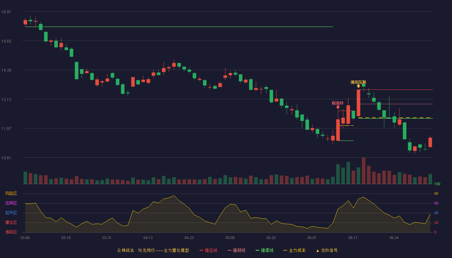Viewport: 452px width, 258px height.
Task: Click the first candle at 03-09
Action: tap(25, 22)
